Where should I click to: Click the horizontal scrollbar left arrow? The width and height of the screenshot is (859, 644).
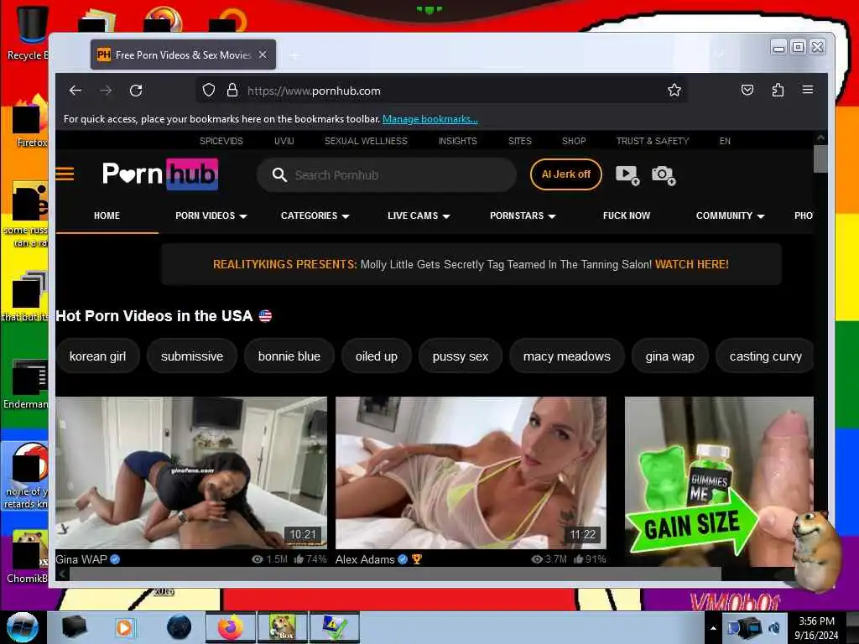pos(62,574)
